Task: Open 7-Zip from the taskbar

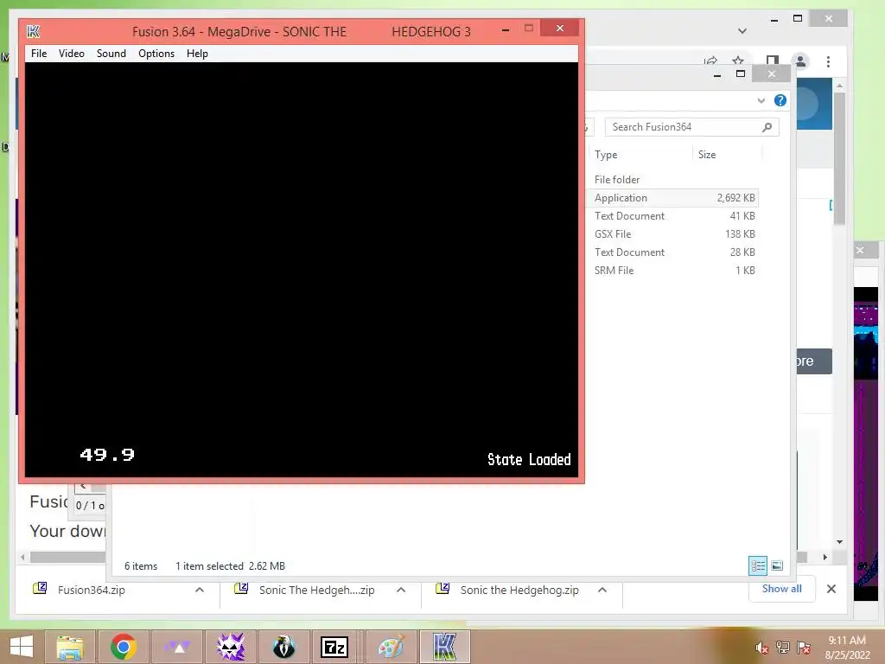Action: [x=334, y=647]
